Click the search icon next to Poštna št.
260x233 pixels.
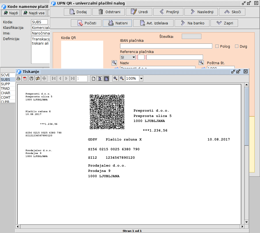coord(201,63)
